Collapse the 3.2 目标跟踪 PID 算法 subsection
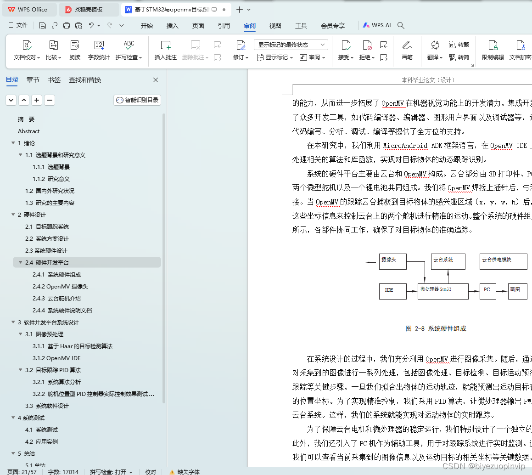The image size is (532, 475). (20, 370)
